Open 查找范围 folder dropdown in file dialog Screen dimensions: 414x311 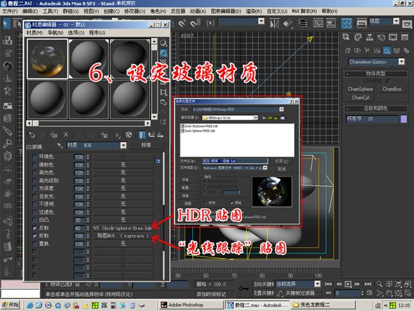pos(256,117)
